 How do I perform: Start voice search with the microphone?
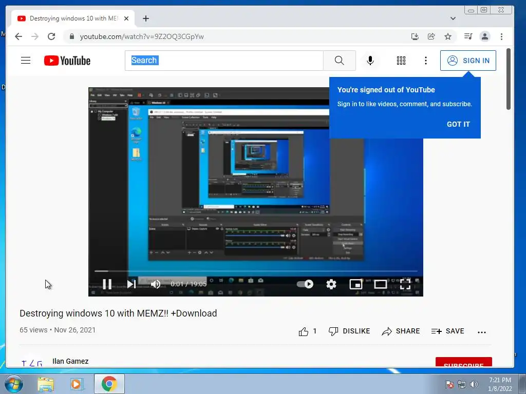click(370, 61)
